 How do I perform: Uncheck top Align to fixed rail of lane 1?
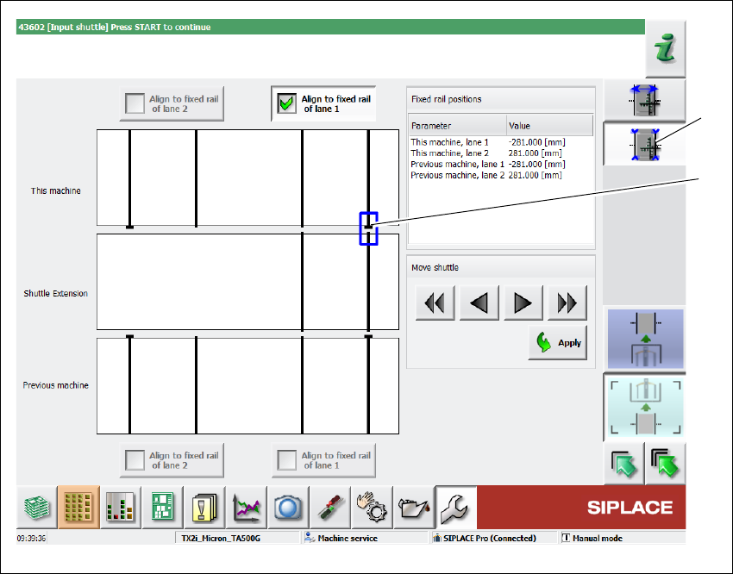tap(323, 103)
